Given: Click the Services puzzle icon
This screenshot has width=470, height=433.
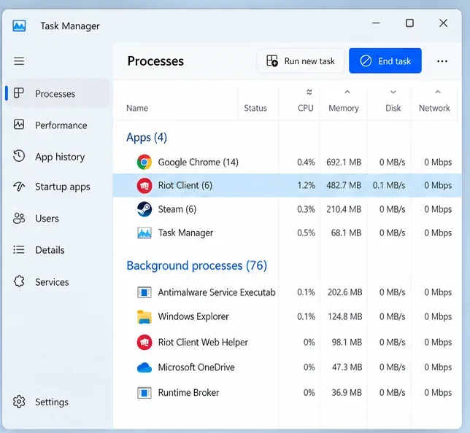Looking at the screenshot, I should coord(19,281).
